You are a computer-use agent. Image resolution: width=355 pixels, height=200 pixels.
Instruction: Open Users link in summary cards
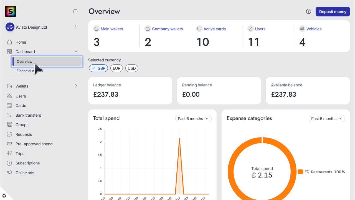(x=260, y=29)
